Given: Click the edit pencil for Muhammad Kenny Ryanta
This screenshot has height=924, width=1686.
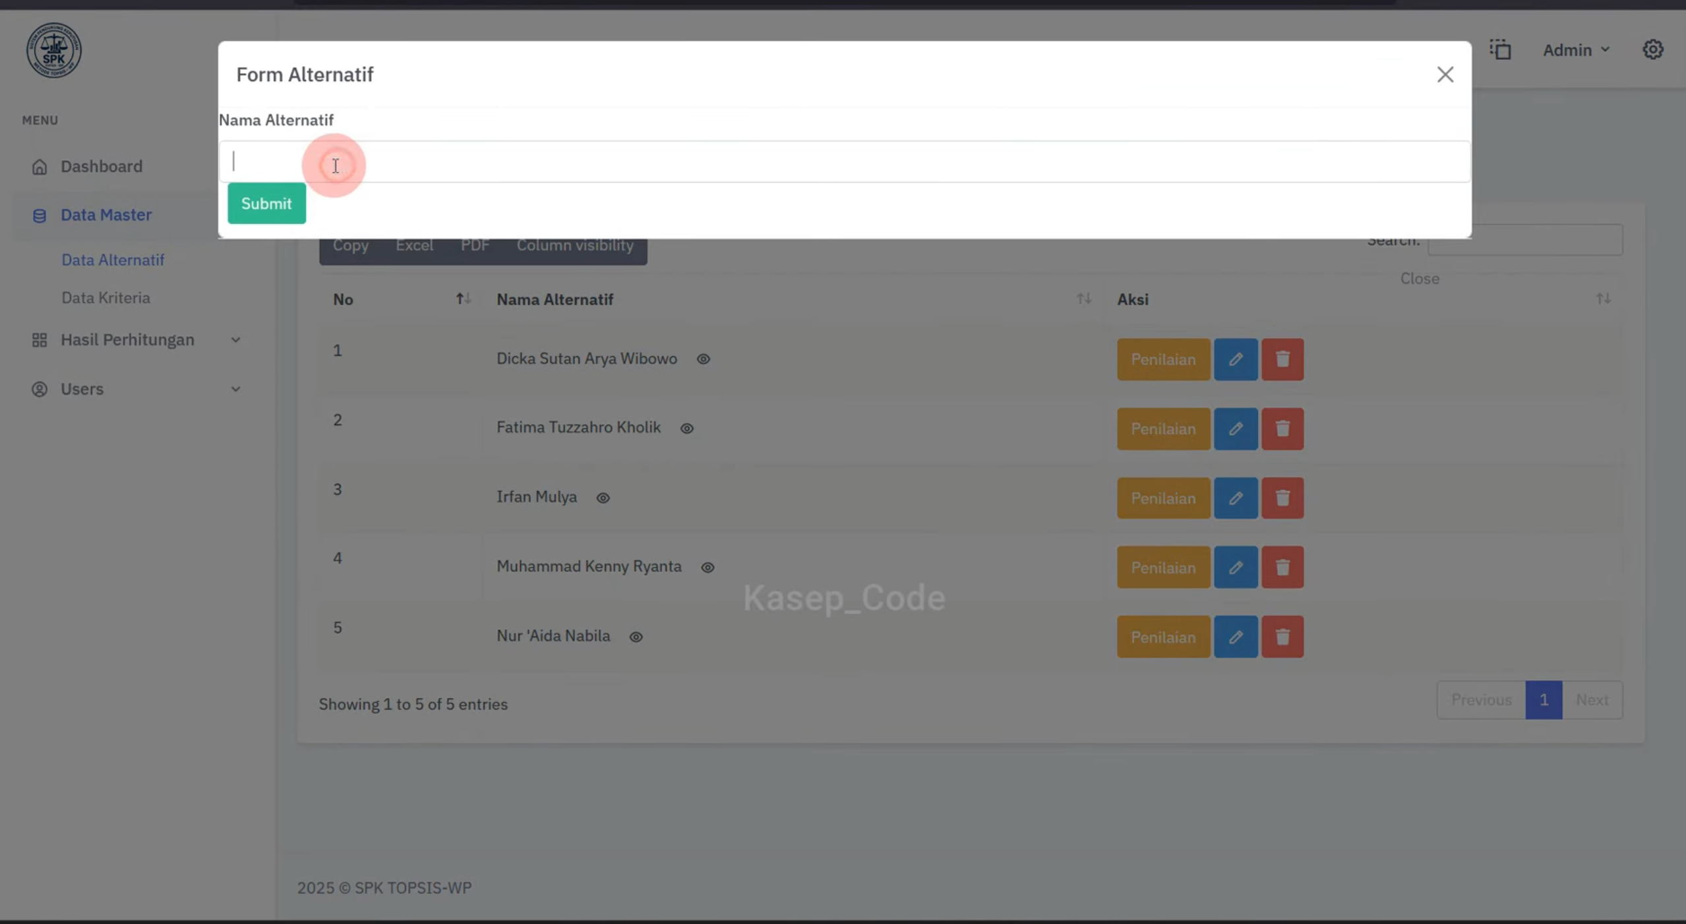Looking at the screenshot, I should tap(1236, 567).
